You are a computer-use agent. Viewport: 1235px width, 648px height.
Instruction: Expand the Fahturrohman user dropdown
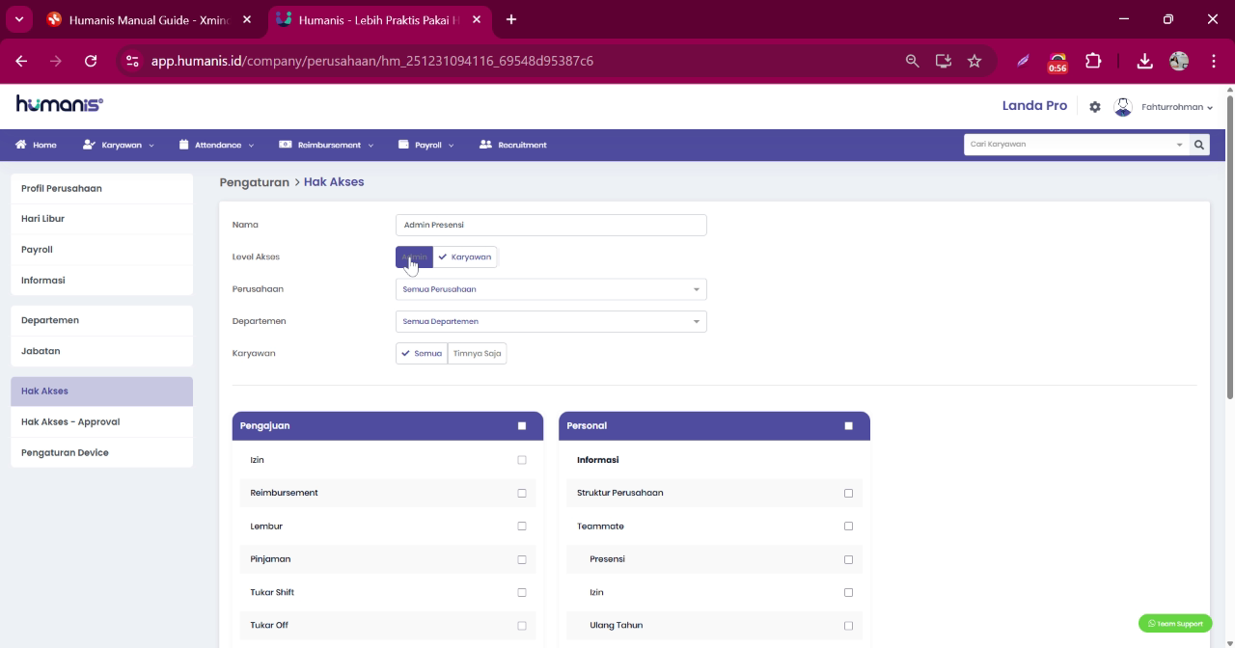point(1176,107)
